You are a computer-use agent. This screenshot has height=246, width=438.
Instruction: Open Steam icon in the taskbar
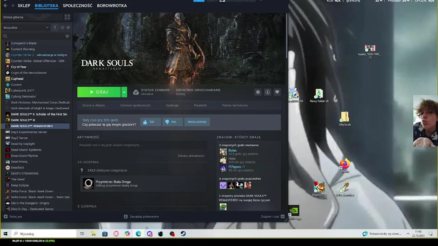[183, 234]
